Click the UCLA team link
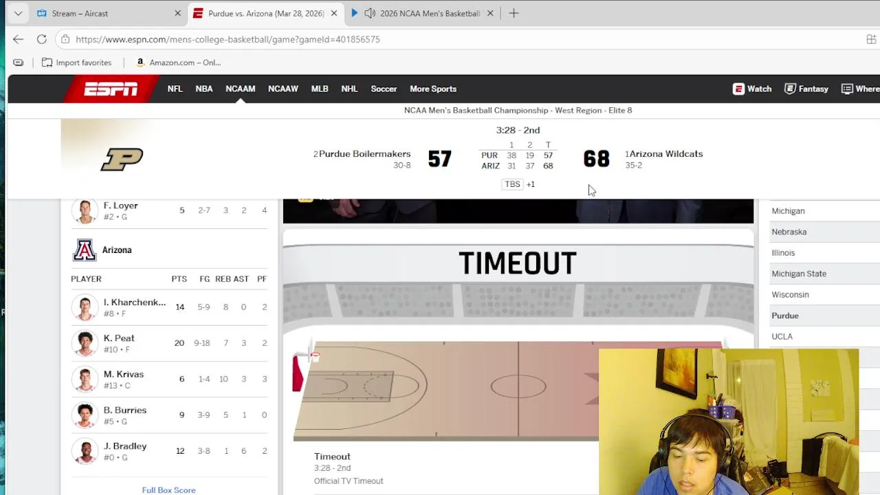Viewport: 880px width, 495px height. [x=782, y=336]
